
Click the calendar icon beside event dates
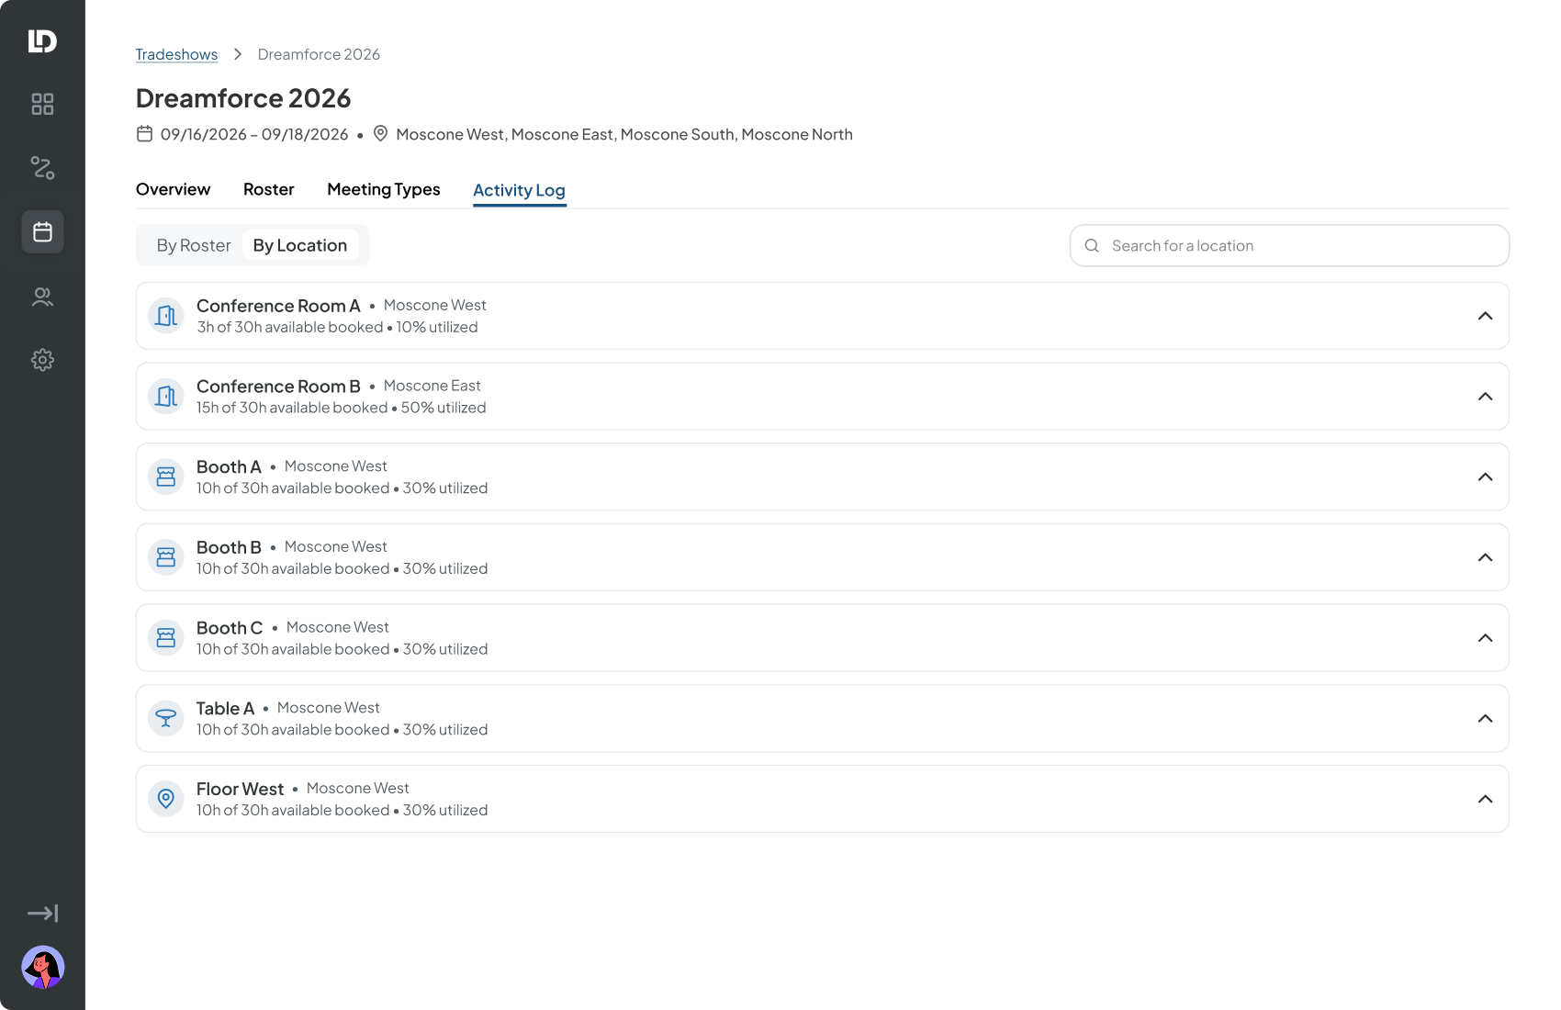coord(144,134)
